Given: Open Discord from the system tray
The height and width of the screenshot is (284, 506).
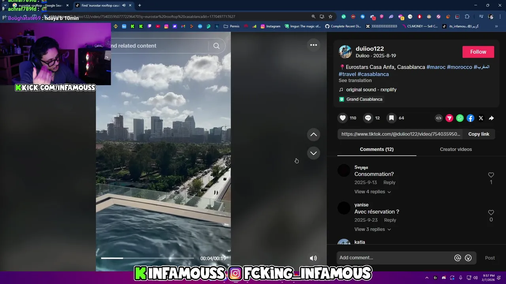Looking at the screenshot, I should (x=444, y=278).
